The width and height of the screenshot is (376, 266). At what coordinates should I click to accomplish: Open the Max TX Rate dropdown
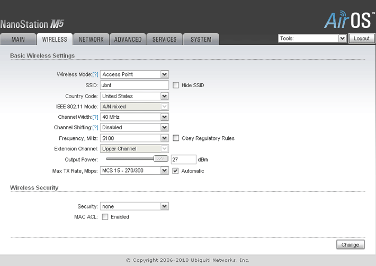coord(135,170)
